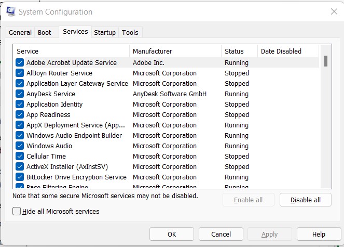The height and width of the screenshot is (247, 344).
Task: Click the Cancel button
Action: pos(221,235)
